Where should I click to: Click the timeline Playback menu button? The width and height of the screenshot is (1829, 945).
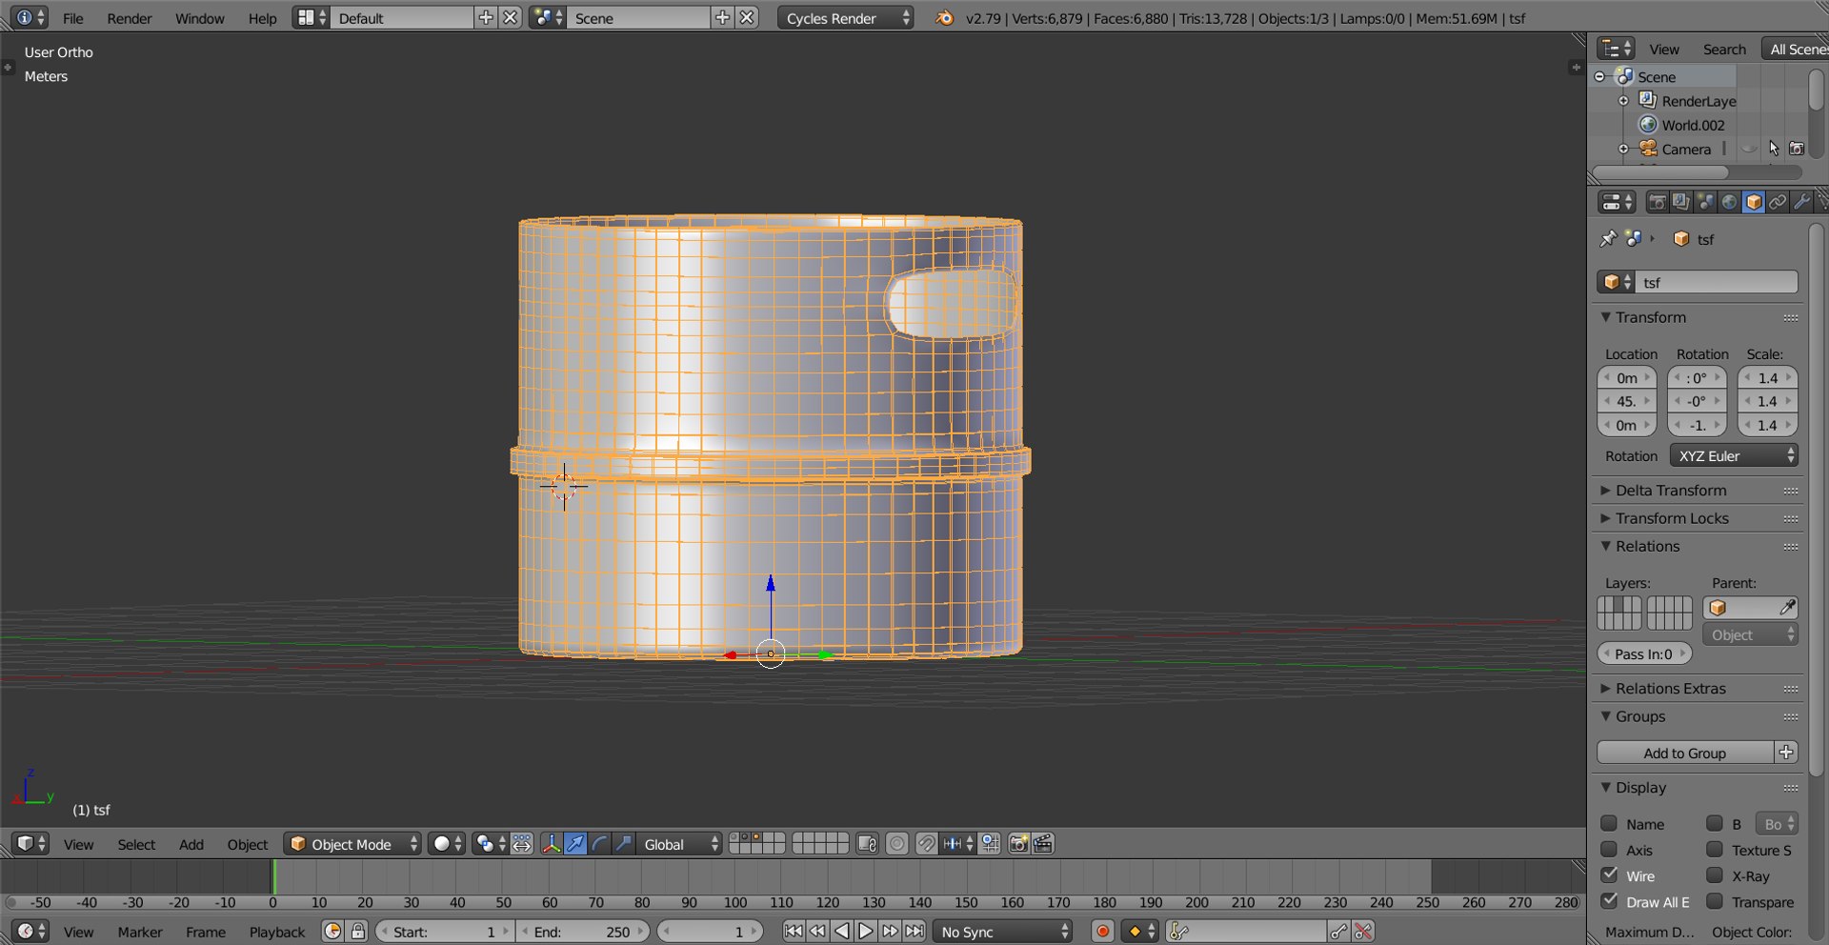coord(277,932)
